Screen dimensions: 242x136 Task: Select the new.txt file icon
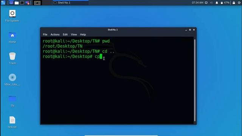12,122
